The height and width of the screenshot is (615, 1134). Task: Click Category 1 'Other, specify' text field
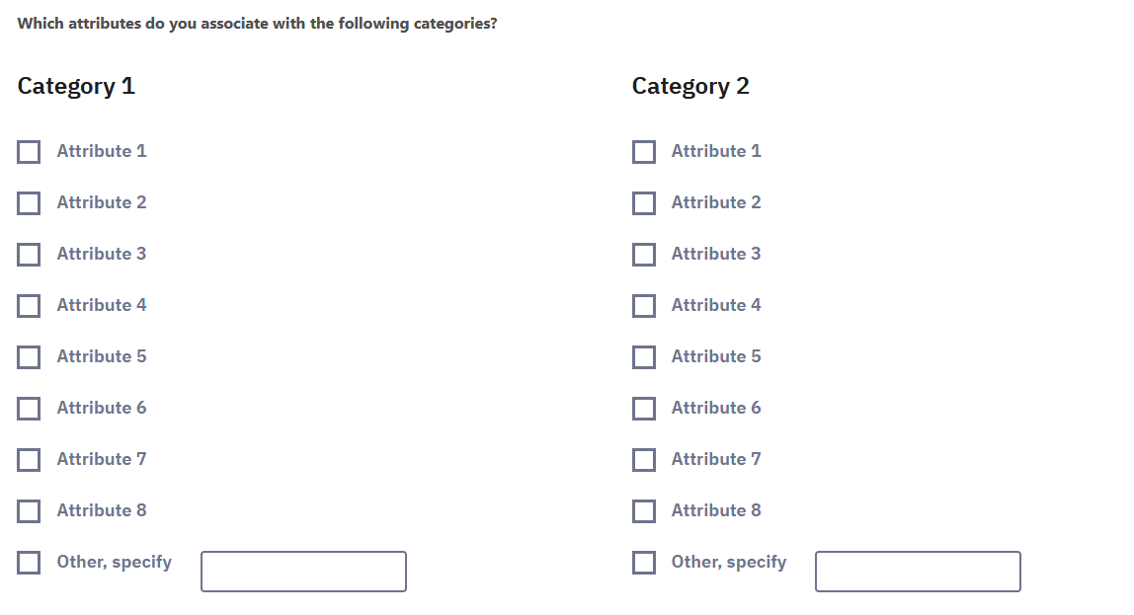point(303,572)
